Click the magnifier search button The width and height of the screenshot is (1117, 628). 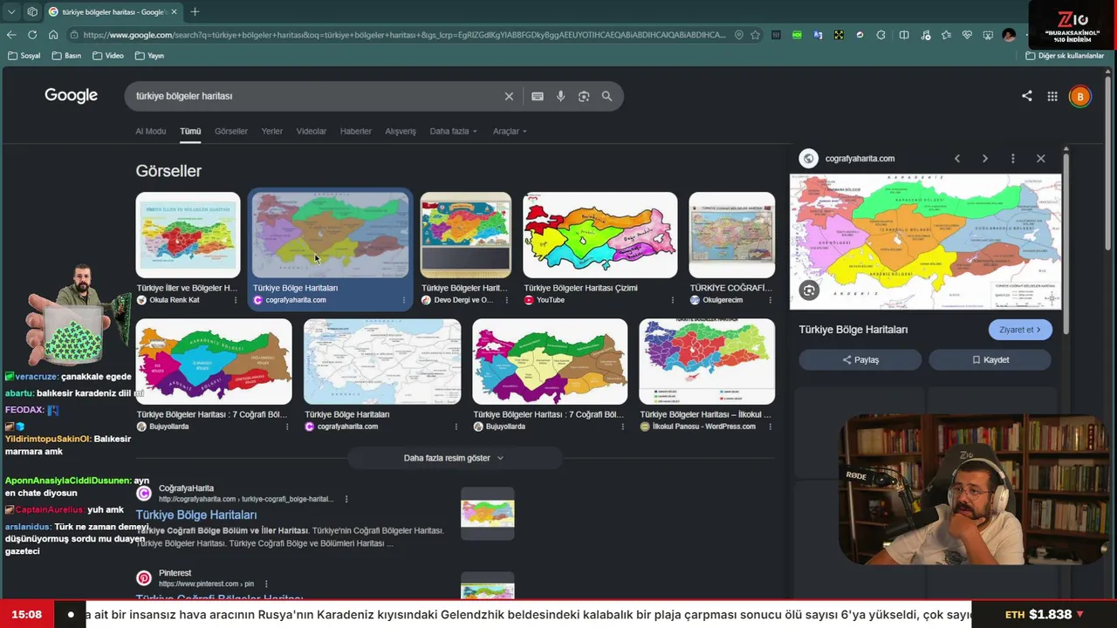click(606, 96)
